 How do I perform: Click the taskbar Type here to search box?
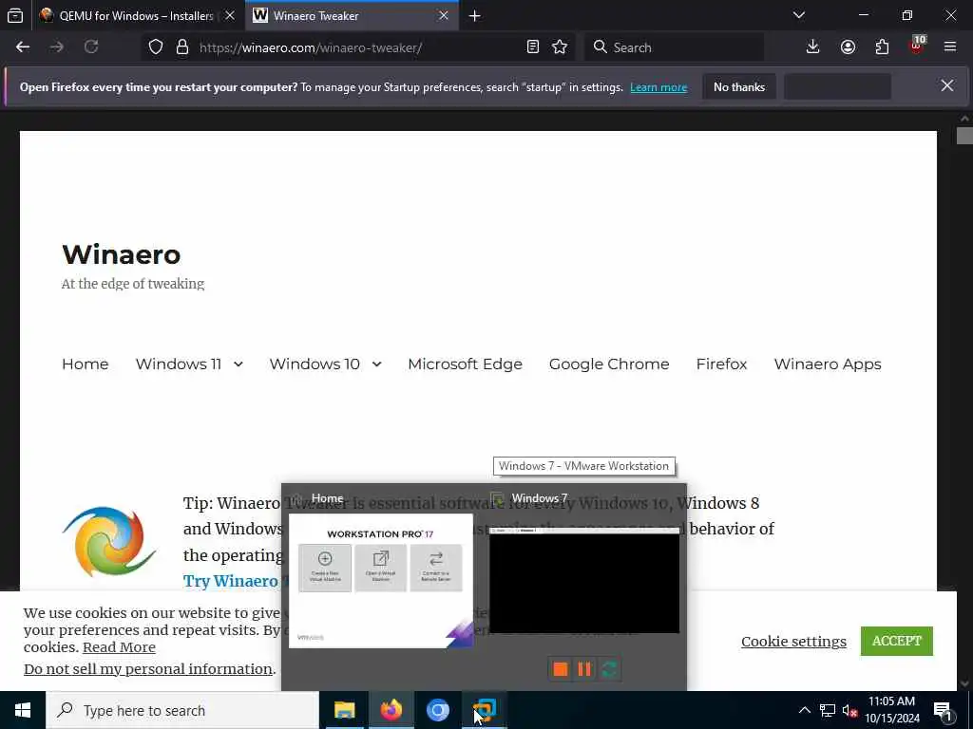point(182,710)
